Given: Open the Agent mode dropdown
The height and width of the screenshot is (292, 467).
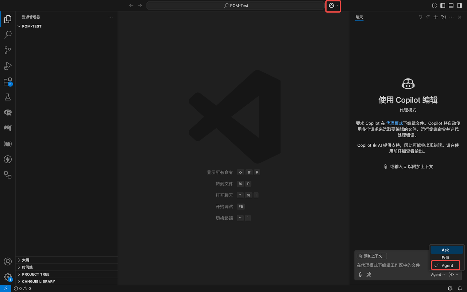Looking at the screenshot, I should tap(438, 274).
